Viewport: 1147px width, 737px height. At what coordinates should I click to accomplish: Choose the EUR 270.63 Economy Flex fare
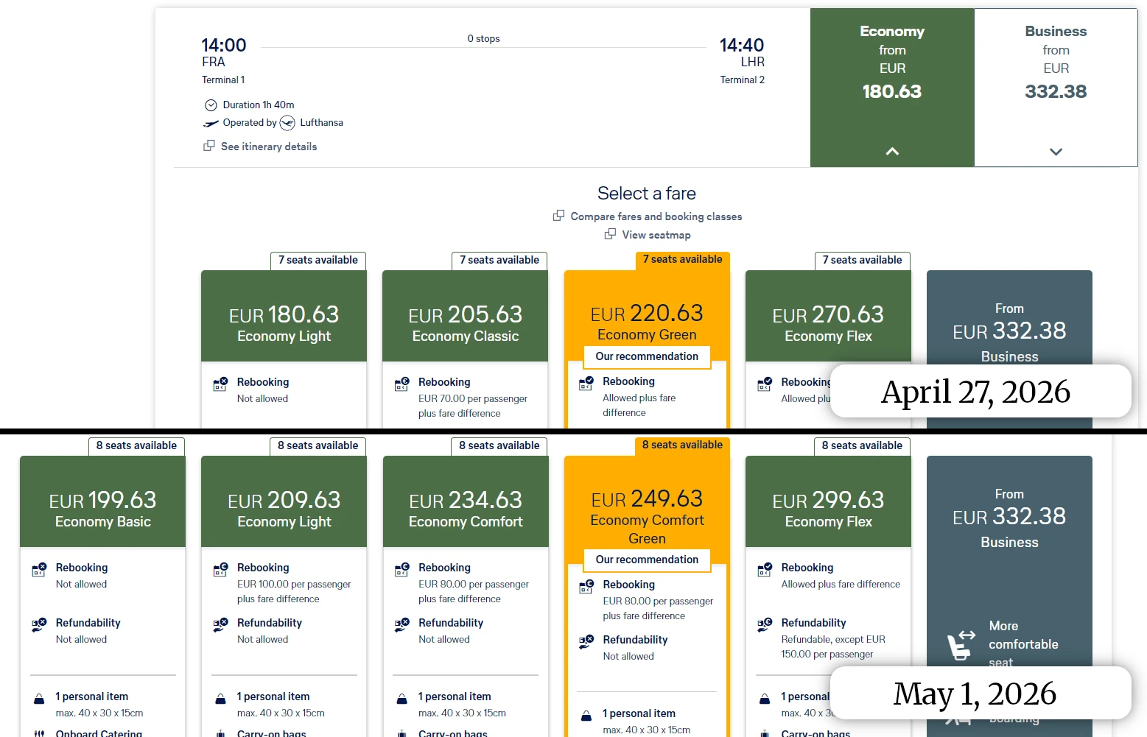pos(828,316)
